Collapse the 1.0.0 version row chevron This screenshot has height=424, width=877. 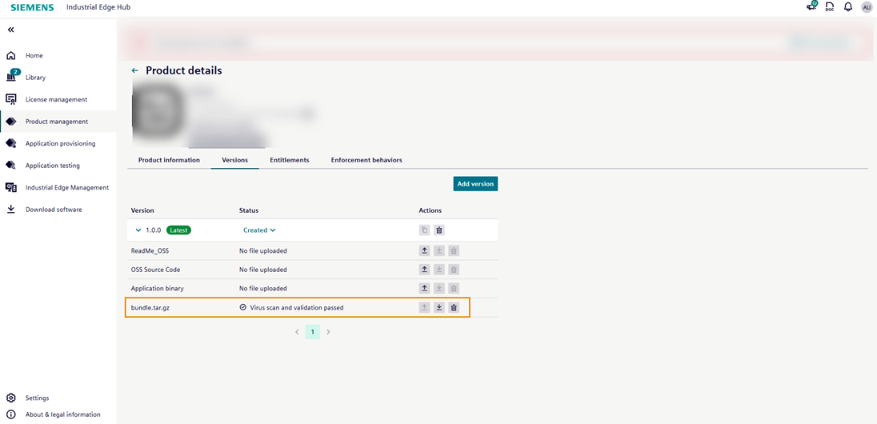[x=138, y=230]
